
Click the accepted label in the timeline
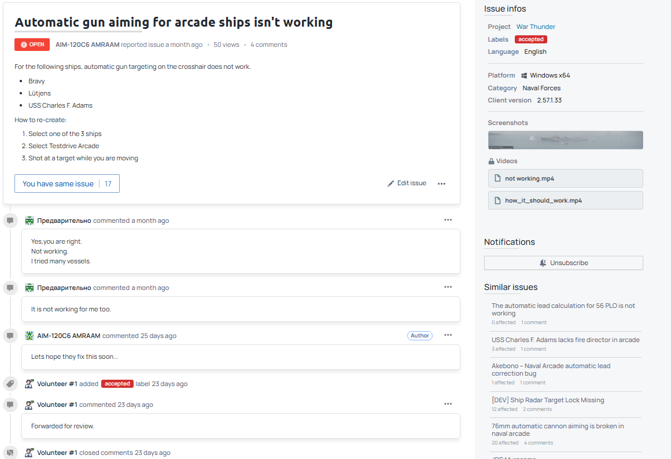click(x=117, y=384)
